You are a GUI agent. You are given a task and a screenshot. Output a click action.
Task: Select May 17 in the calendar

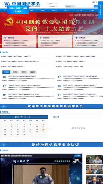(24, 129)
